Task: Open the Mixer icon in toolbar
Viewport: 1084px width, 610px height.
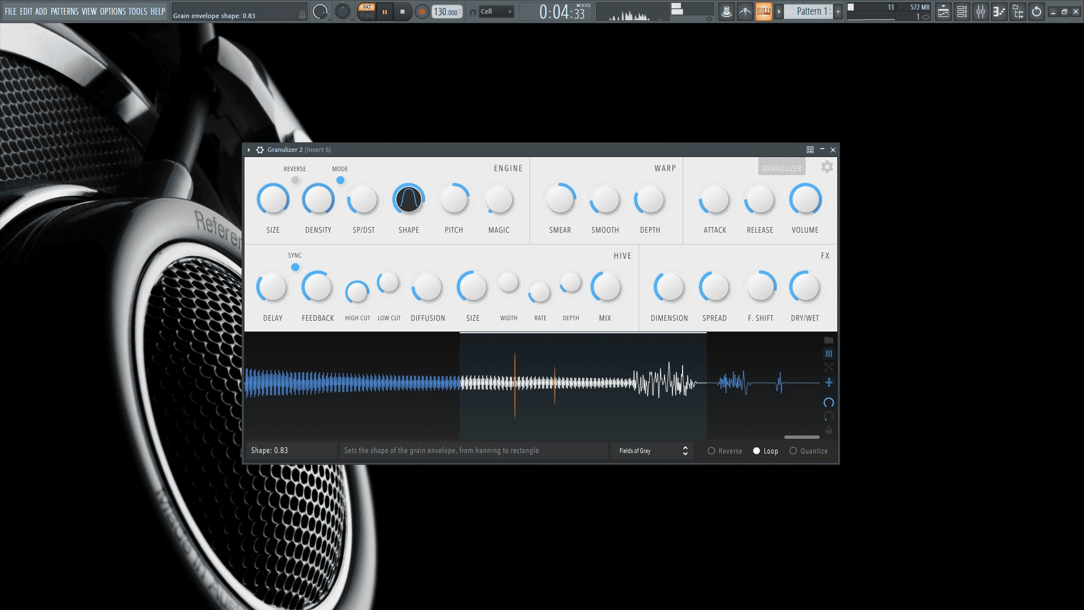Action: 980,11
